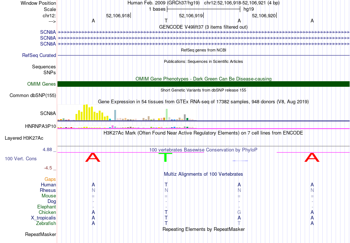The width and height of the screenshot is (350, 243).
Task: Click the Sequences publications label
Action: pyautogui.click(x=44, y=67)
